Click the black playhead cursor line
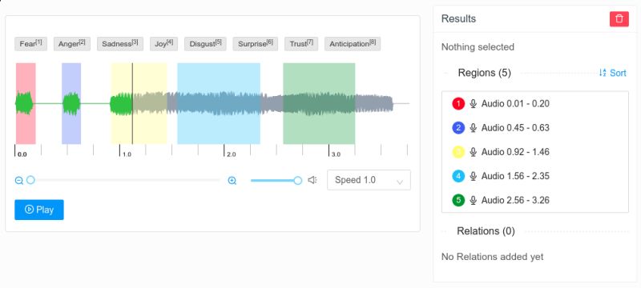The height and width of the screenshot is (288, 641). 132,104
